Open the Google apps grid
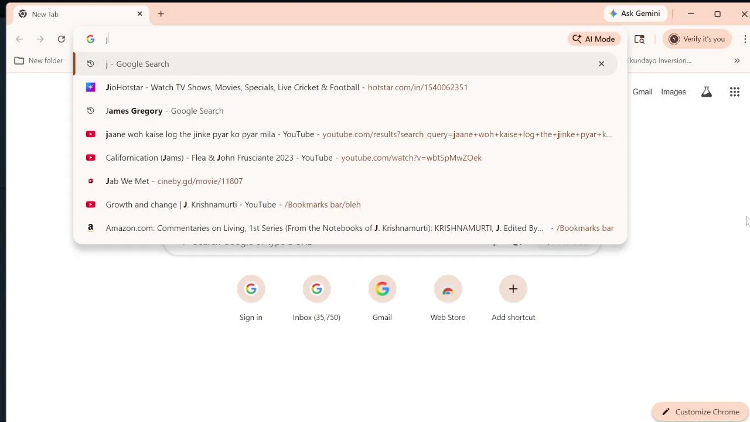Screen dimensions: 750x422 (734, 92)
